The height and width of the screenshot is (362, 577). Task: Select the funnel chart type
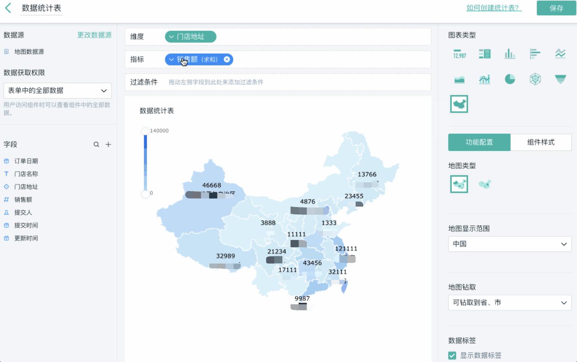(x=560, y=79)
